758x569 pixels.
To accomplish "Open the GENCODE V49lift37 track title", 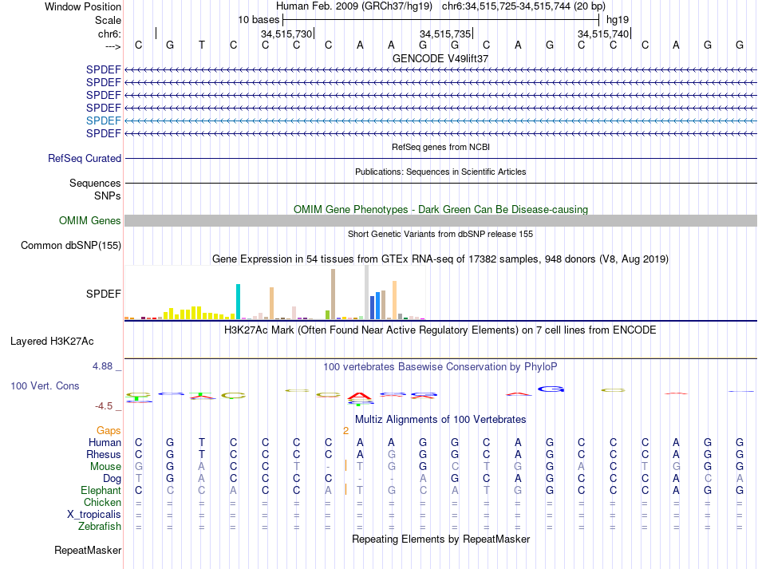I will coord(440,58).
